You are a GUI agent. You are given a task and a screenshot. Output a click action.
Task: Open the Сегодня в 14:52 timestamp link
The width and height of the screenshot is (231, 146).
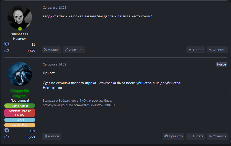pos(54,64)
